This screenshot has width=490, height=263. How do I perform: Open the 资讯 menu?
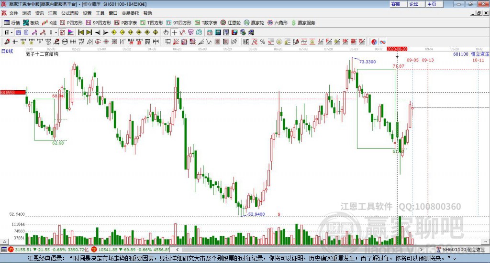[40, 13]
